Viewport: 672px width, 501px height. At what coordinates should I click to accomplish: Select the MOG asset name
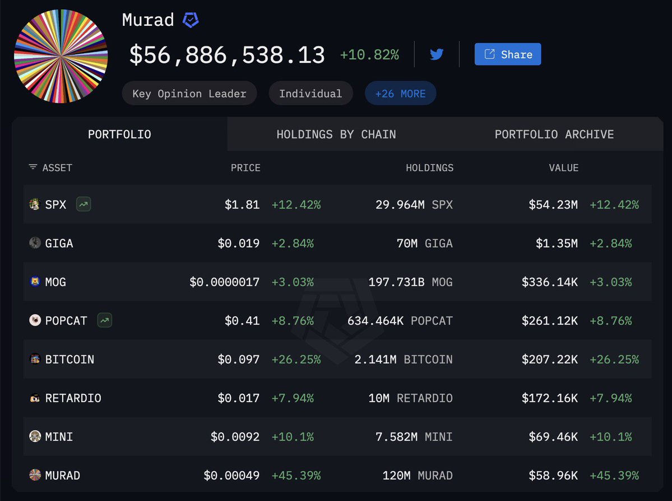[55, 282]
